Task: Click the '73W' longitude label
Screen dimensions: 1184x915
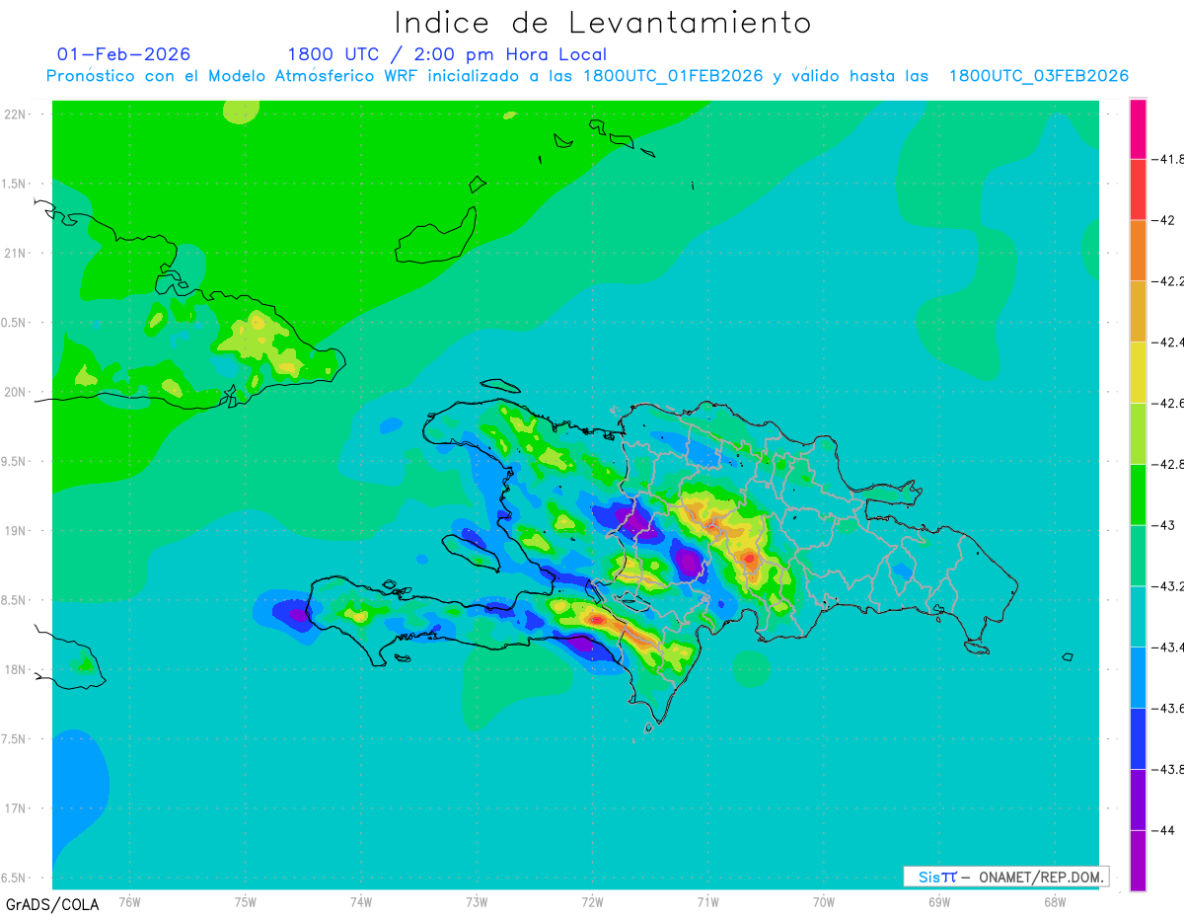Action: (477, 901)
